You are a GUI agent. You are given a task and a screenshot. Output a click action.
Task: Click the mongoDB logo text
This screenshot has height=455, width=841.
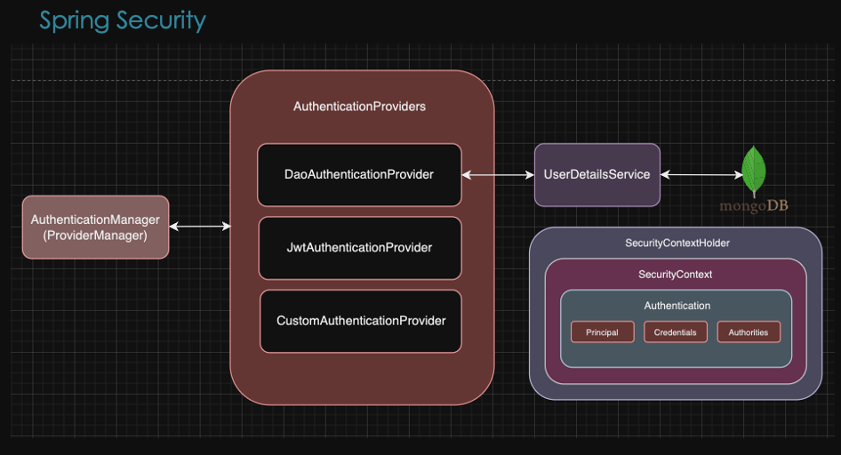click(x=754, y=206)
